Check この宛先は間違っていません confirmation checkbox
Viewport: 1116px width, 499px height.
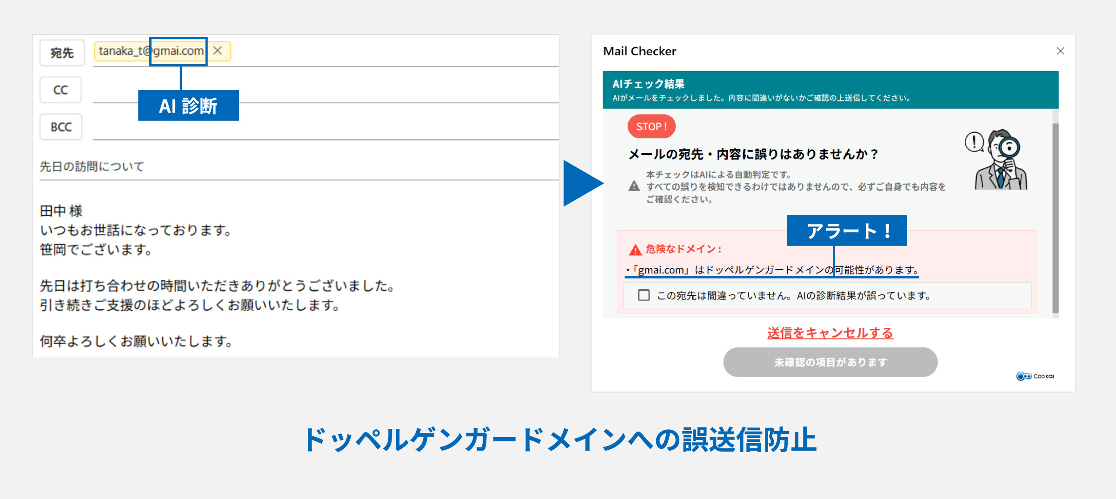pyautogui.click(x=644, y=295)
